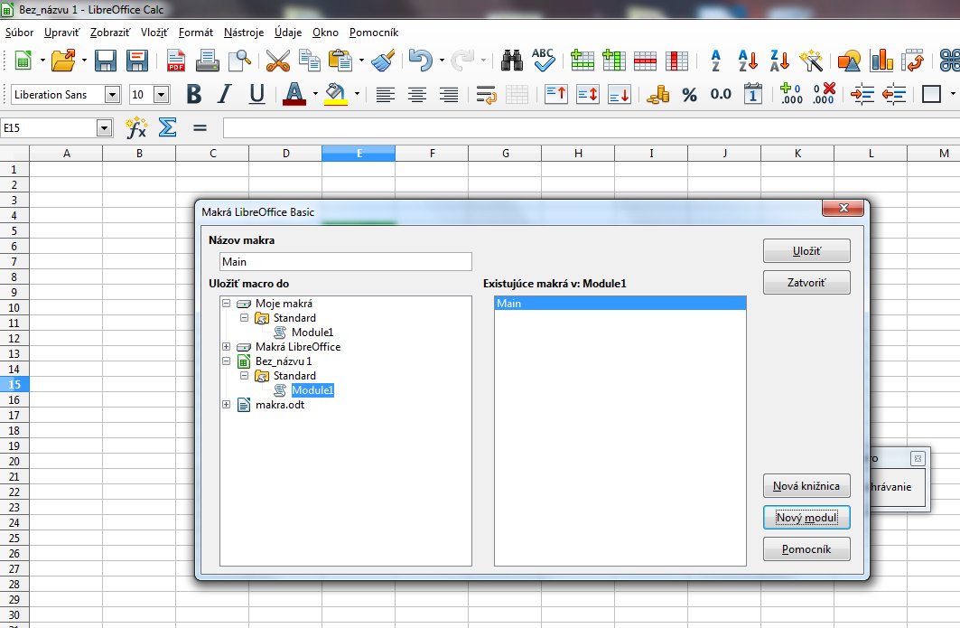Align text right icon
This screenshot has width=960, height=628.
point(449,94)
